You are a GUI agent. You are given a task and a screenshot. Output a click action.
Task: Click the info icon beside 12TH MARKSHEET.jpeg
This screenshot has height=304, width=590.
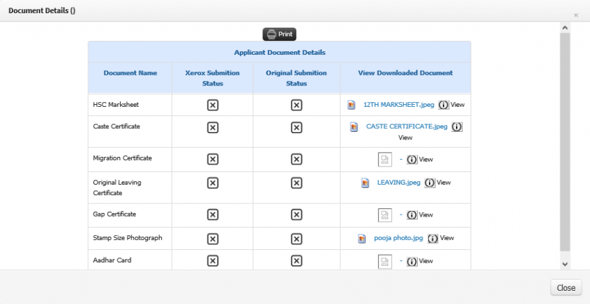(444, 105)
